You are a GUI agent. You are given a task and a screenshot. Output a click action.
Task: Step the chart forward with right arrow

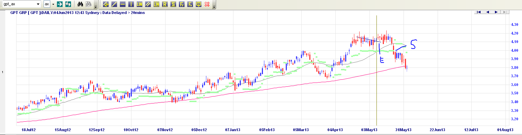[x=496, y=12]
